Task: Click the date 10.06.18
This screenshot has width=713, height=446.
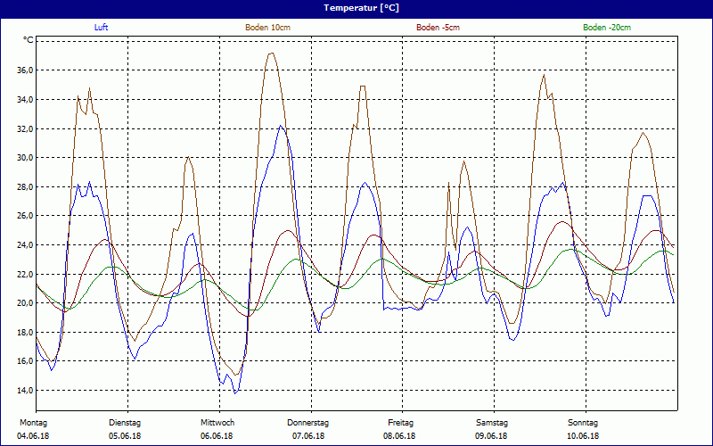Action: [584, 436]
